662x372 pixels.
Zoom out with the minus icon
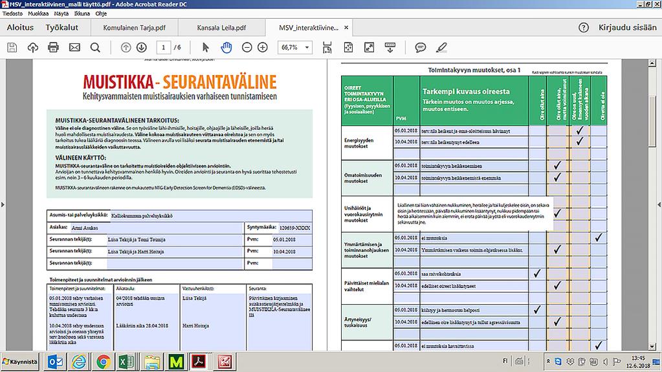click(x=247, y=48)
